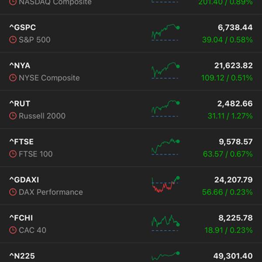
Task: Open the ^NYA sparkline chart
Action: click(x=165, y=71)
